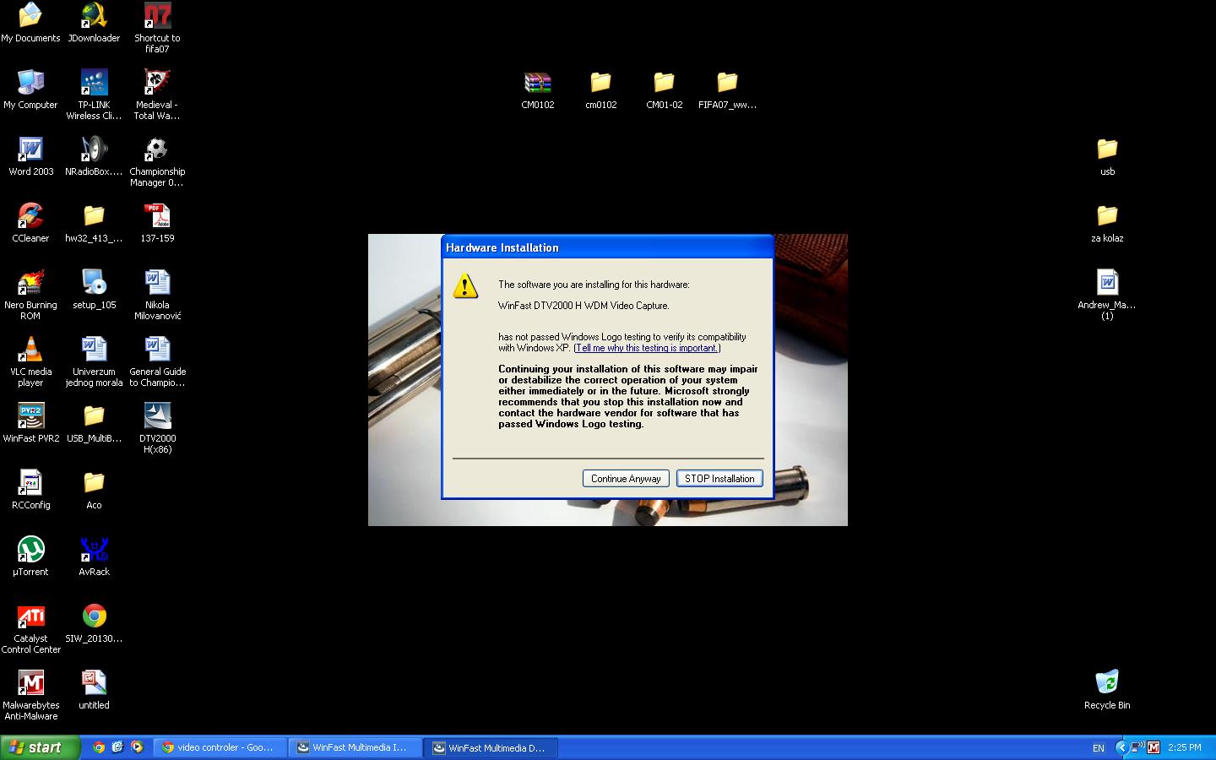This screenshot has height=760, width=1216.
Task: Select the DTV2000 H(x86) desktop icon
Action: [157, 428]
